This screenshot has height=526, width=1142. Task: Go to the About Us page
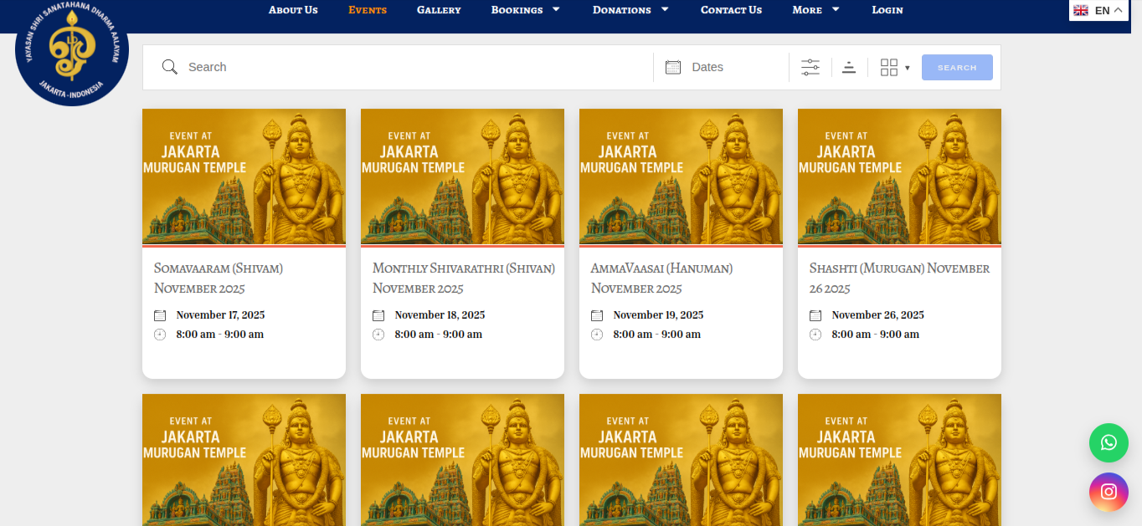[x=293, y=10]
